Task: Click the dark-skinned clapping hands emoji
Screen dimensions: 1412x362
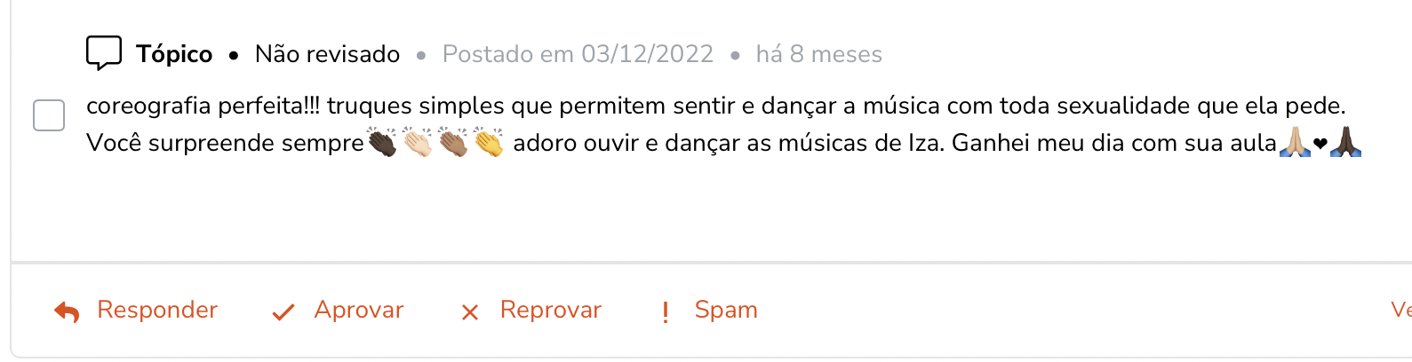Action: click(382, 142)
